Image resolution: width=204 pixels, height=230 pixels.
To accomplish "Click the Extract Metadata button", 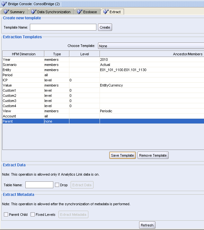I will (73, 215).
